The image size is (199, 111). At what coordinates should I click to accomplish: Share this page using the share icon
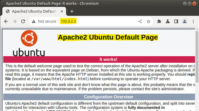tap(140, 21)
